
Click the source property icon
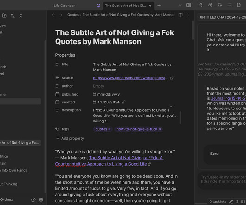pyautogui.click(x=58, y=78)
